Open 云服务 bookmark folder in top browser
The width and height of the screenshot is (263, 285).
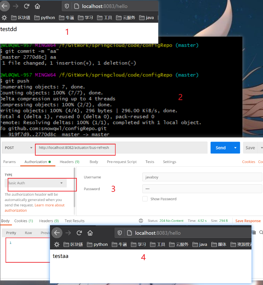(x=126, y=18)
